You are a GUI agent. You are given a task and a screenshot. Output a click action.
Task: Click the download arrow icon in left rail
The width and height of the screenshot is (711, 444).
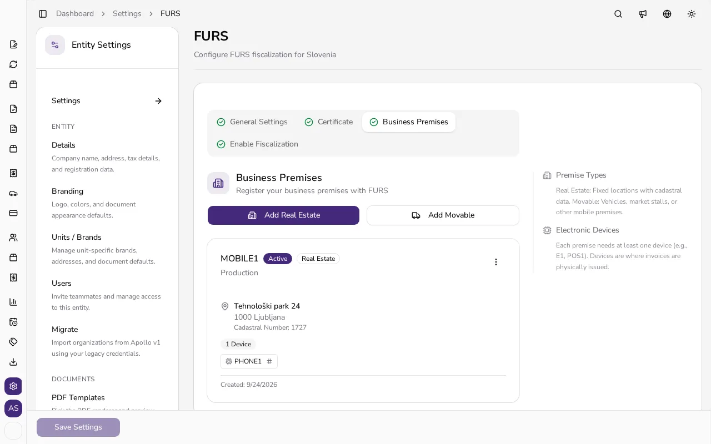pyautogui.click(x=13, y=362)
